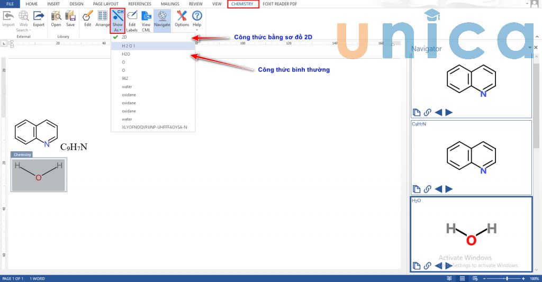
Task: Select the H2O thumbnail in Navigator
Action: tap(471, 234)
